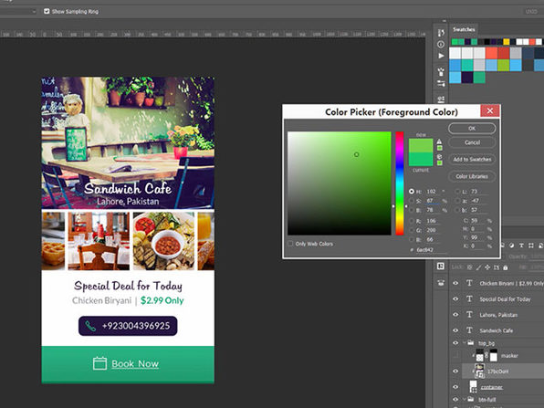Open the options bar sample dropdown
The height and width of the screenshot is (408, 544).
34,12
